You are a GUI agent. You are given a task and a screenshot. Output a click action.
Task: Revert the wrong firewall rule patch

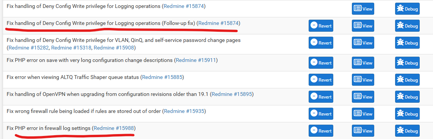[x=321, y=114]
